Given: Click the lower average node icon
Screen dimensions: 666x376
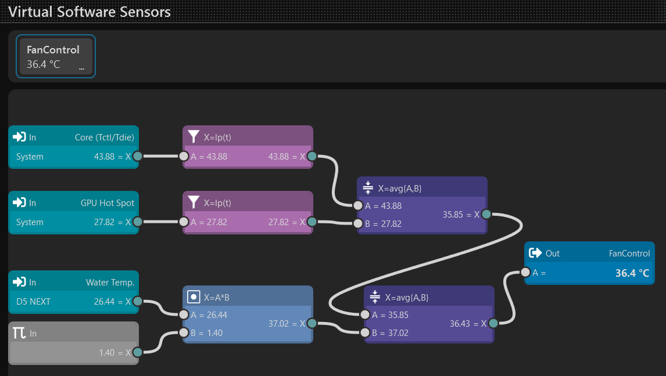Looking at the screenshot, I should click(x=374, y=297).
